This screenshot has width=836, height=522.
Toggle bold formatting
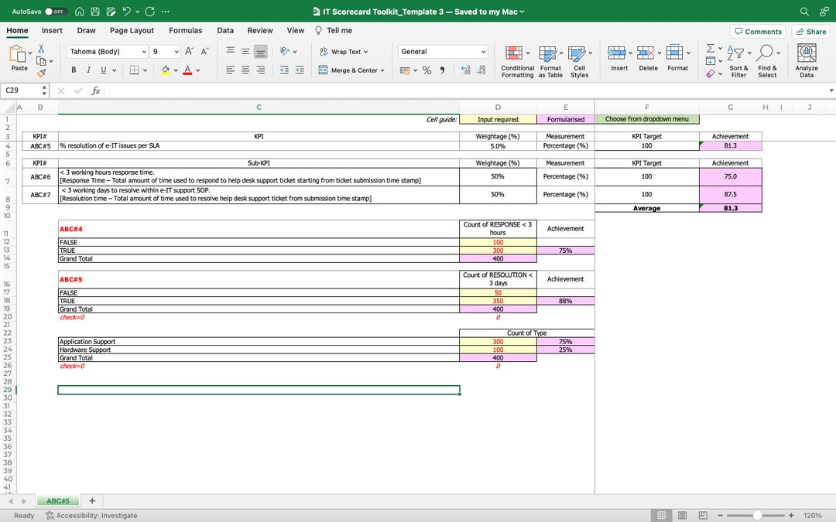click(73, 70)
